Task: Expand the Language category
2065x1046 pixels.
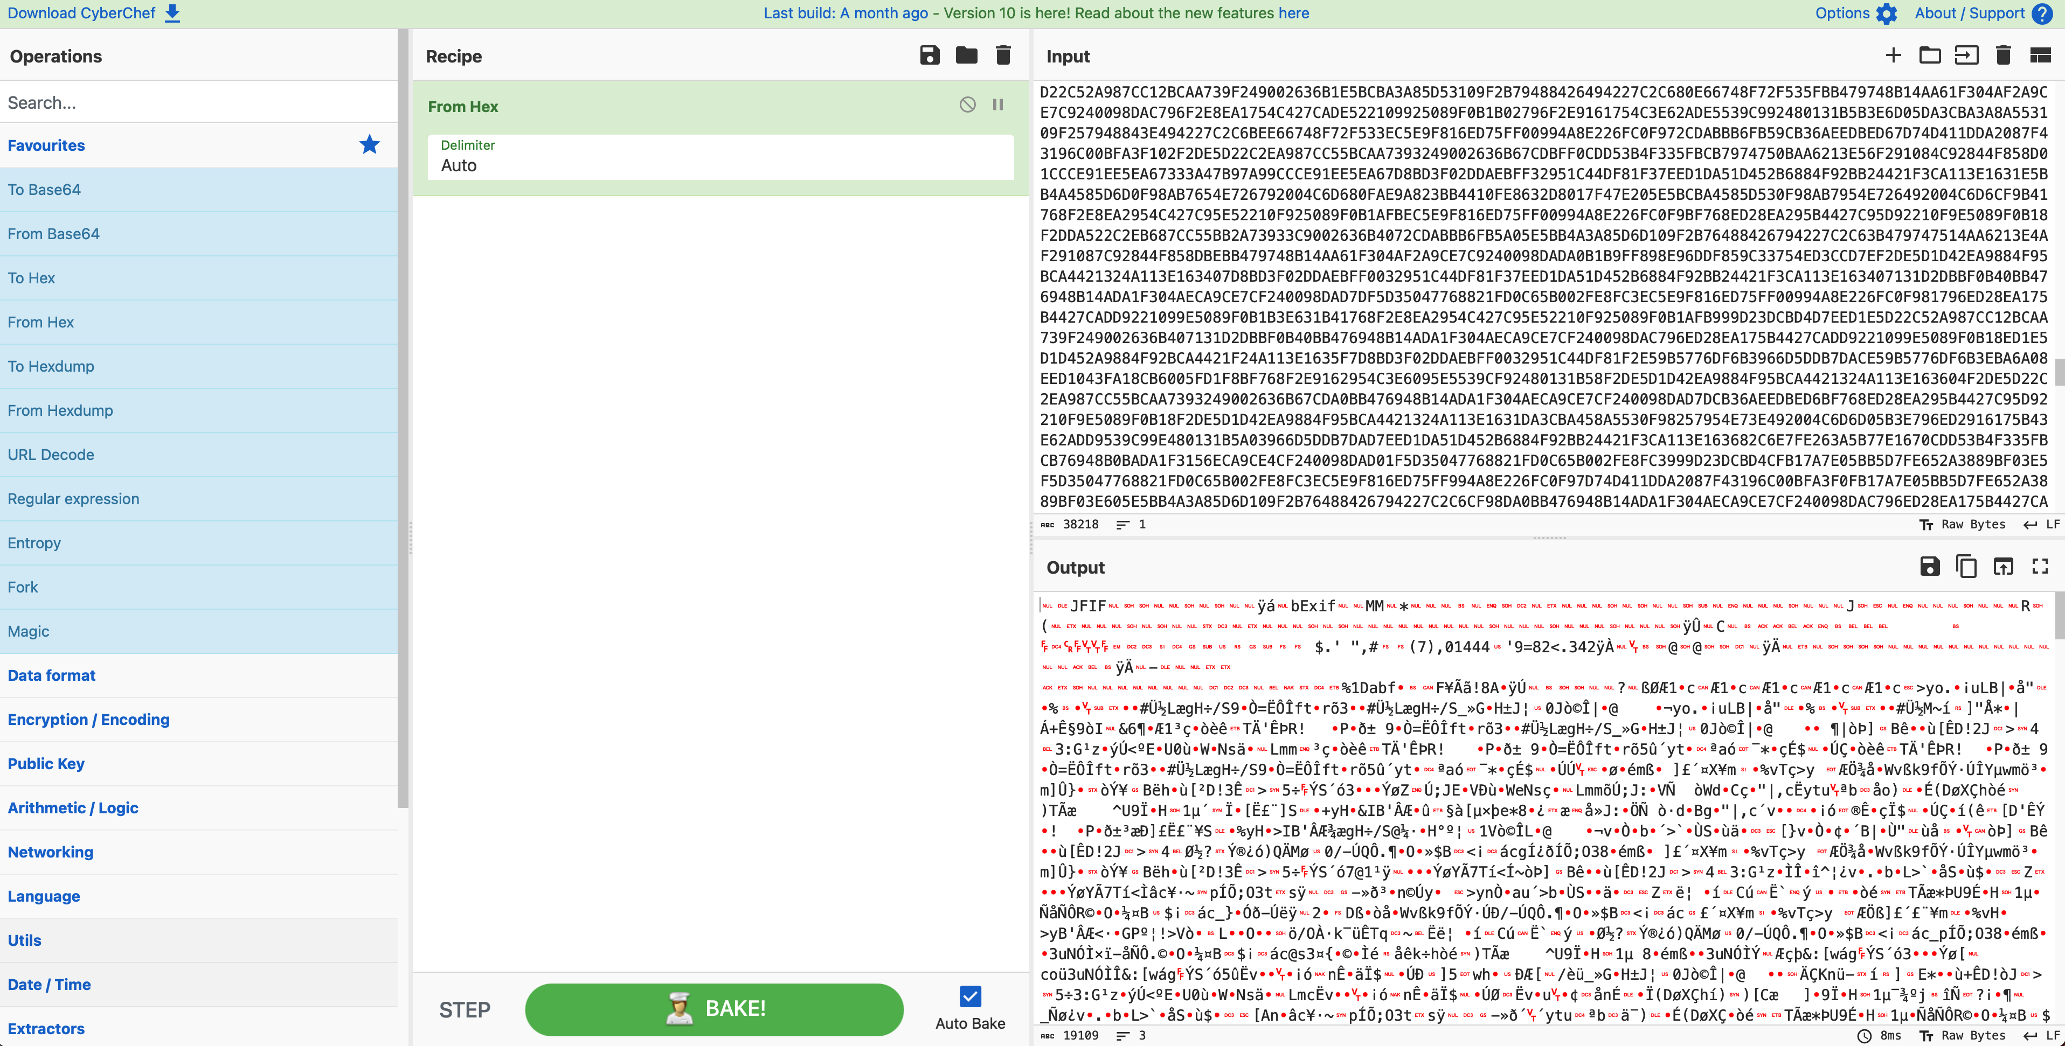Action: pos(199,895)
